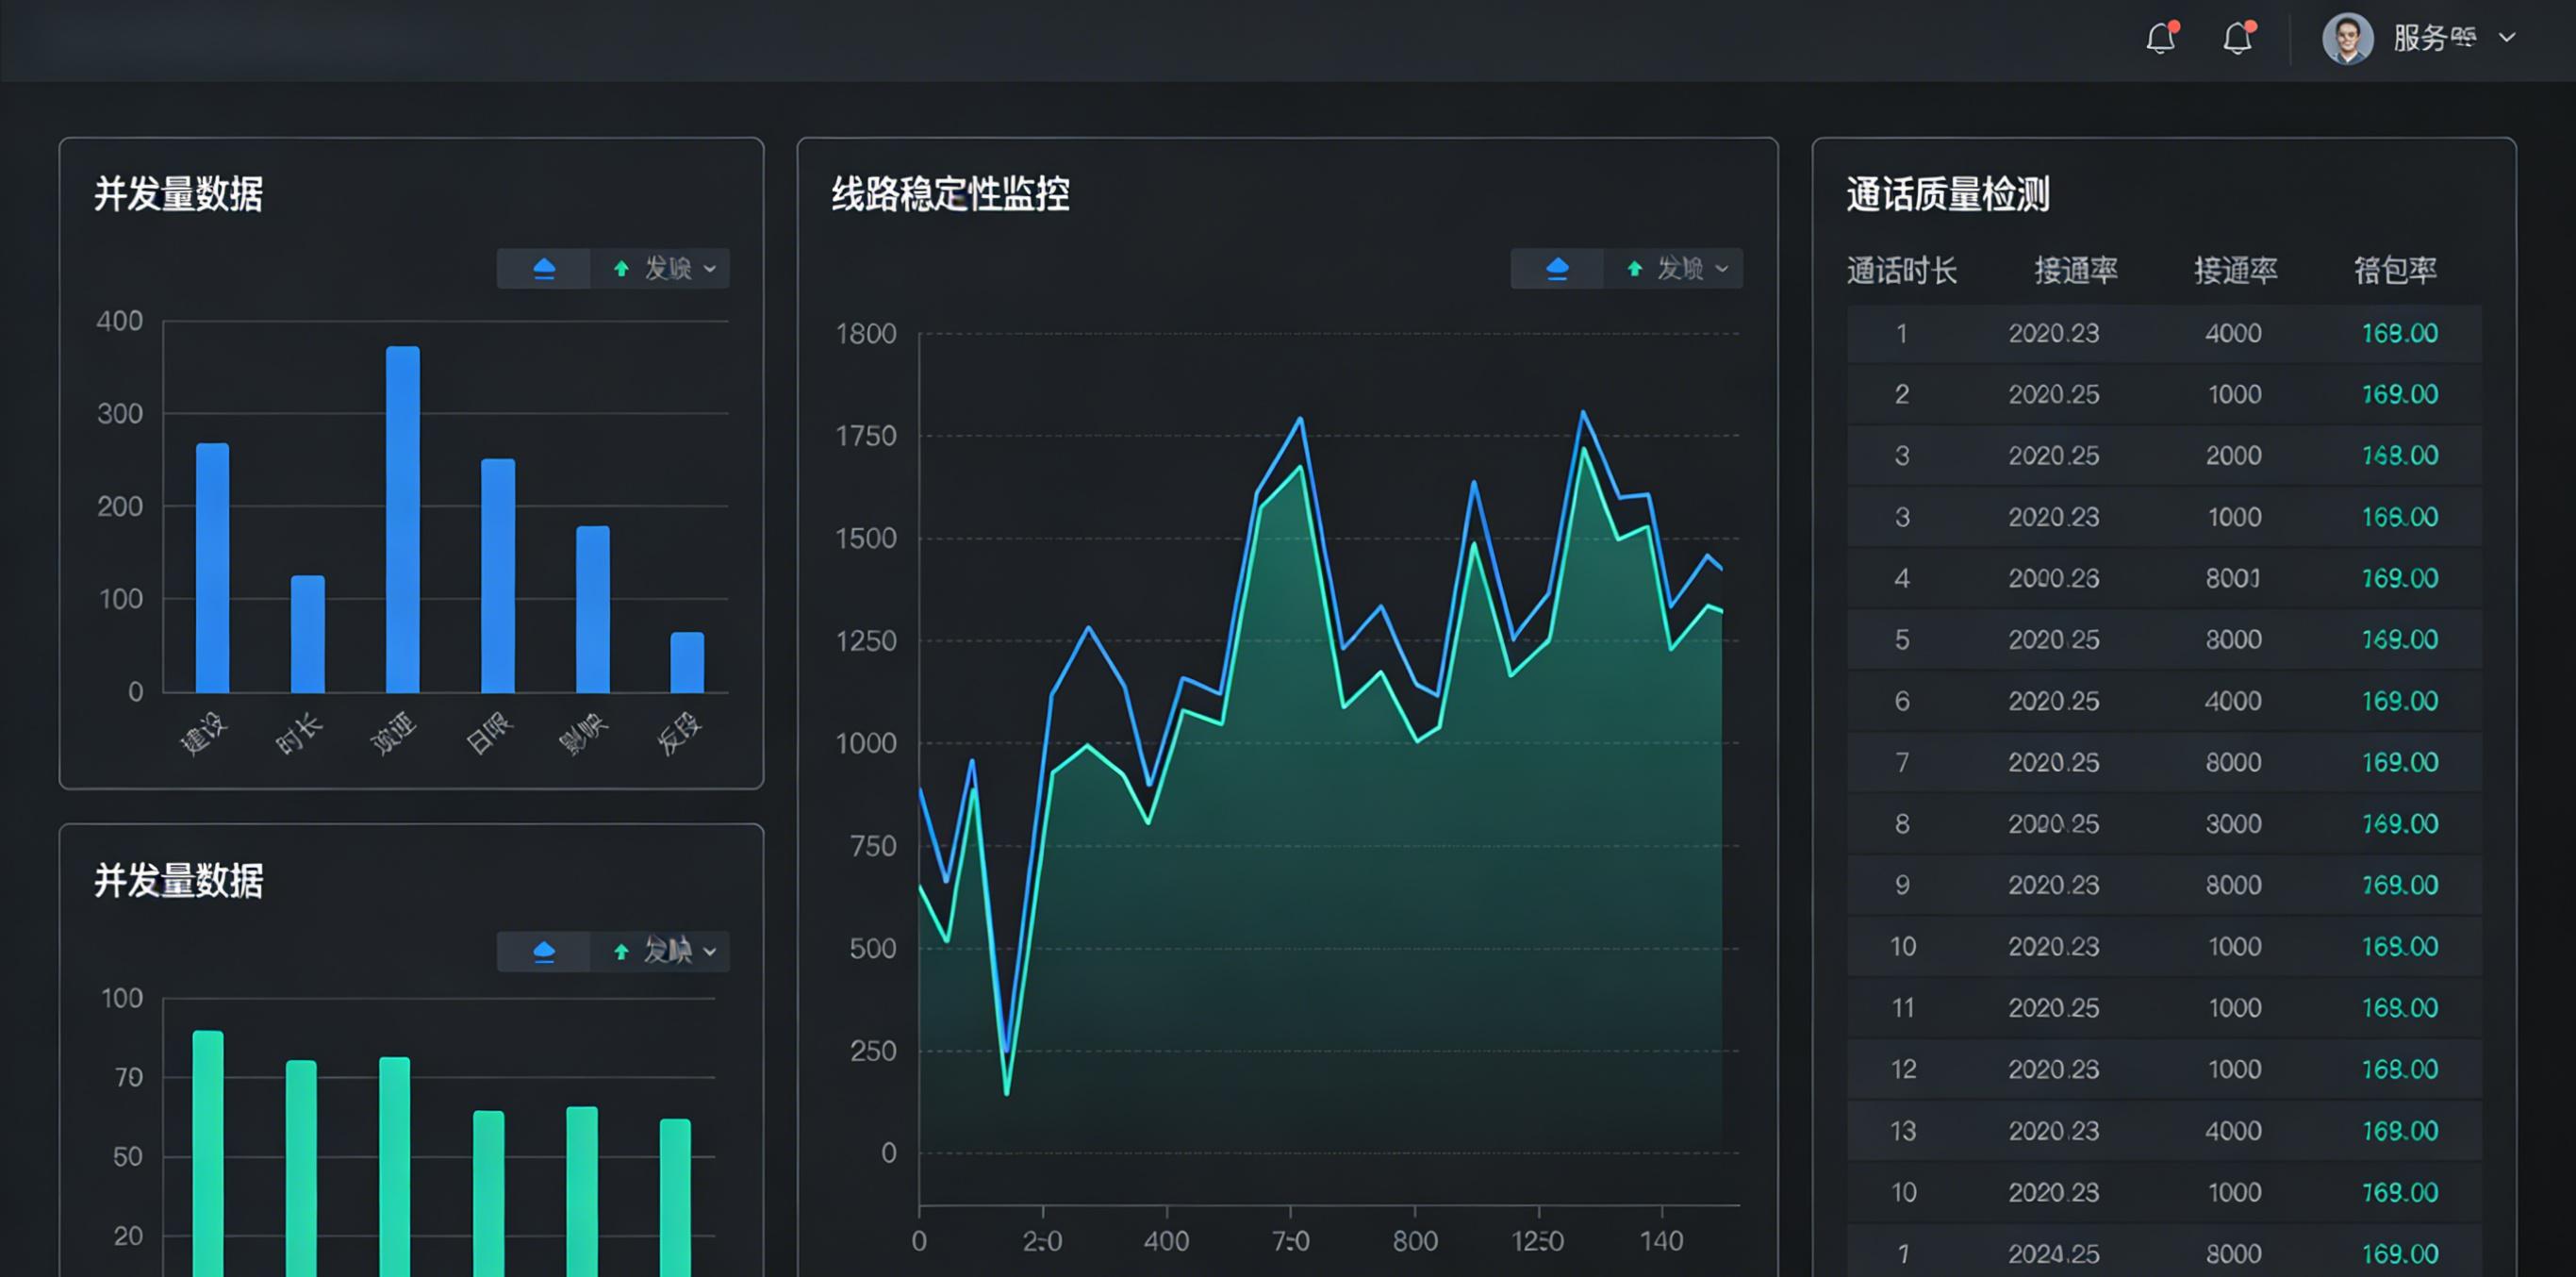The height and width of the screenshot is (1277, 2576).
Task: Select table row number 5
Action: tap(2164, 640)
